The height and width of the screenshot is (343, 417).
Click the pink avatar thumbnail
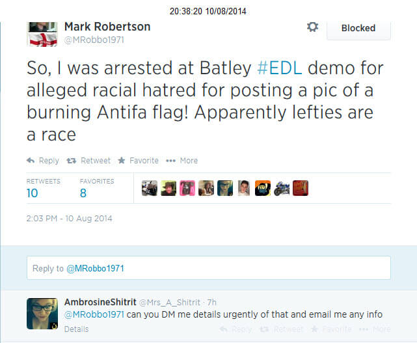pos(187,189)
